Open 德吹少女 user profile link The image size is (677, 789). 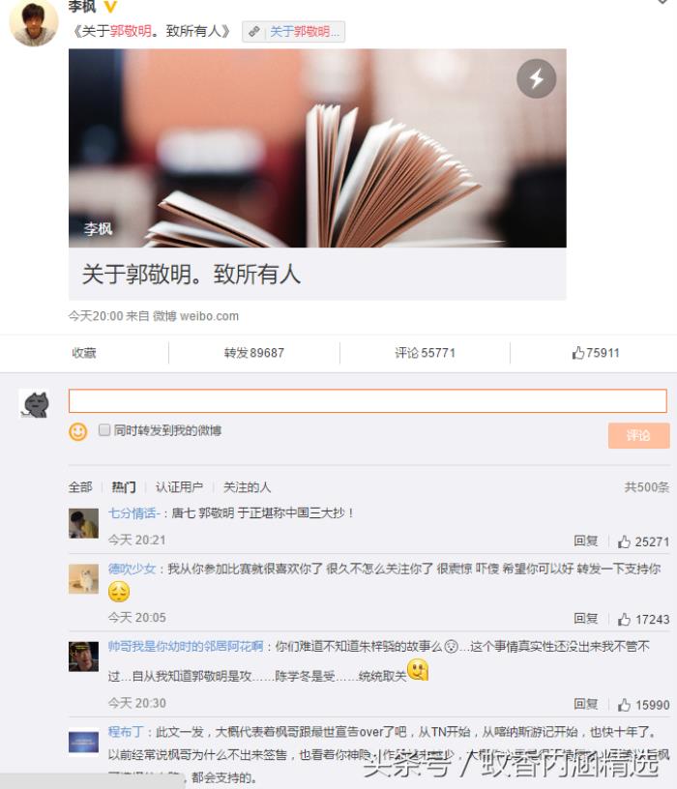(x=132, y=569)
